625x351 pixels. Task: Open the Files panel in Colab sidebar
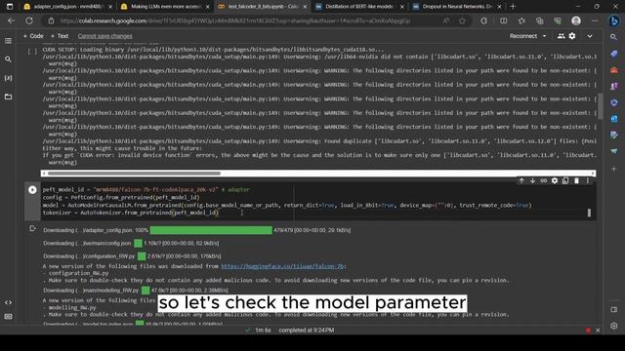click(8, 97)
